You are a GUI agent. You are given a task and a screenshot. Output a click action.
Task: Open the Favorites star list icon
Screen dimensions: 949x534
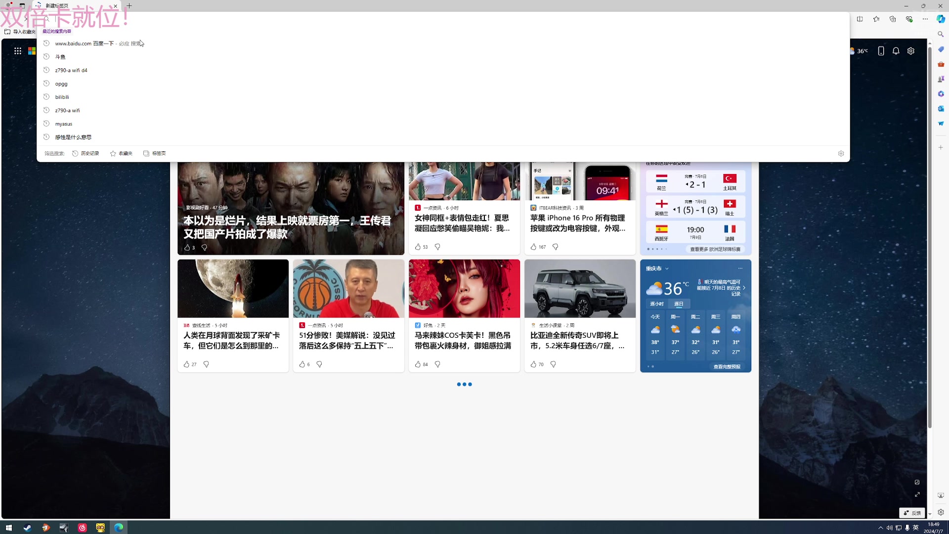click(x=876, y=19)
